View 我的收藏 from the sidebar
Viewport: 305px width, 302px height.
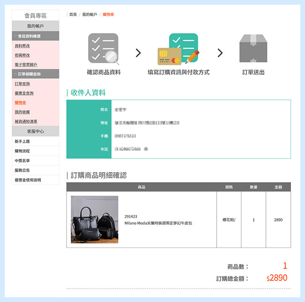[22, 112]
